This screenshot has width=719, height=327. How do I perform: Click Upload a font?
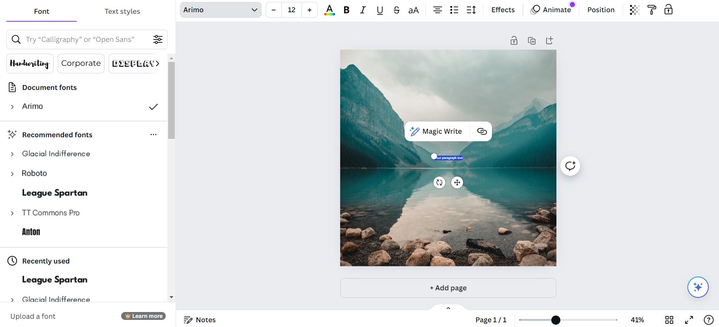(x=33, y=316)
